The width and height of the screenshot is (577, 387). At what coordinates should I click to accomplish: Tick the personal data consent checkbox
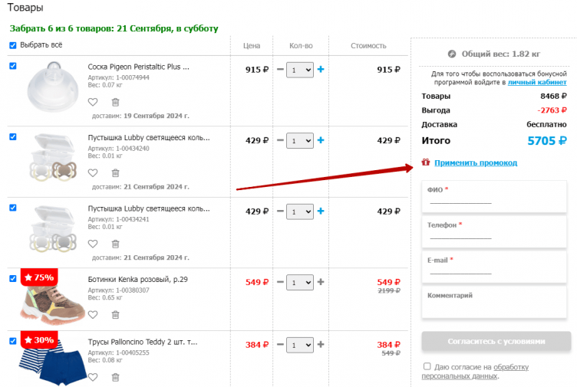point(427,366)
